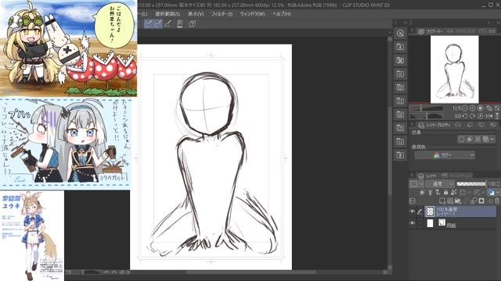Open the bottom material folder icon in sidebar
The height and width of the screenshot is (281, 501).
[400, 155]
